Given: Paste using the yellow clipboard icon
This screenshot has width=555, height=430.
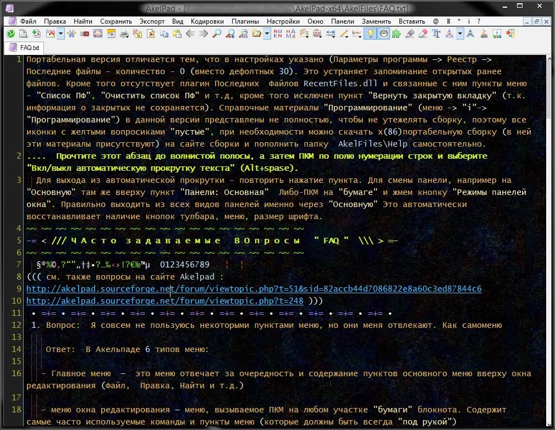Looking at the screenshot, I should coord(177,33).
